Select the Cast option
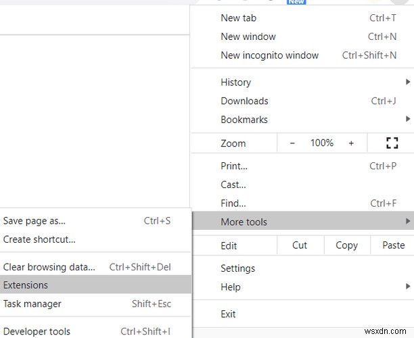The width and height of the screenshot is (414, 338). (x=233, y=185)
